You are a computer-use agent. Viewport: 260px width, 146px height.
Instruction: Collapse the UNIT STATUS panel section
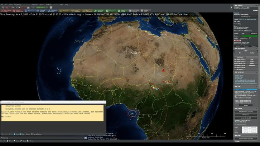click(257, 5)
